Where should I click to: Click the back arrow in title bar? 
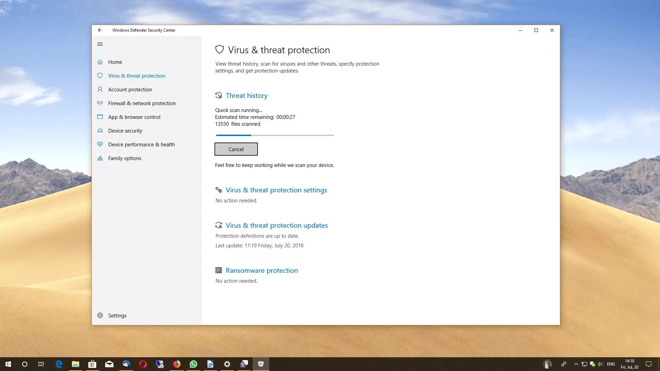click(100, 30)
